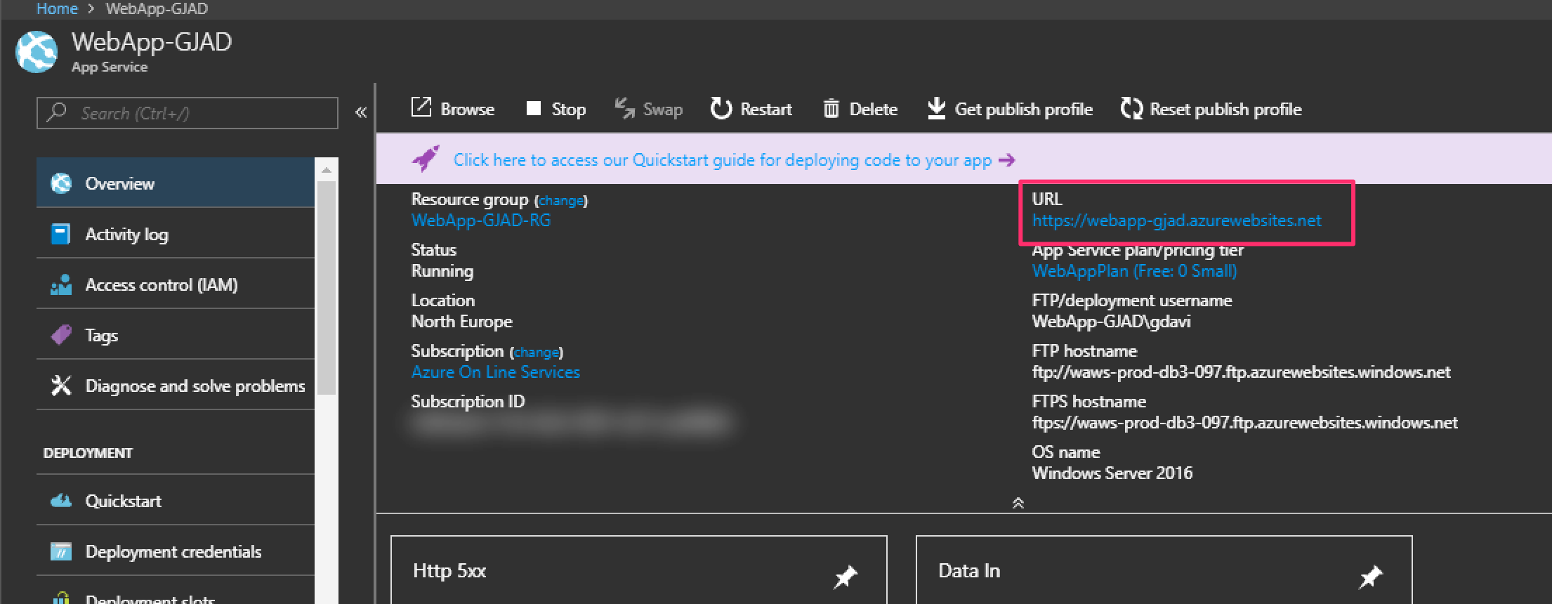Click the Stop square icon
The image size is (1552, 604).
(x=534, y=109)
